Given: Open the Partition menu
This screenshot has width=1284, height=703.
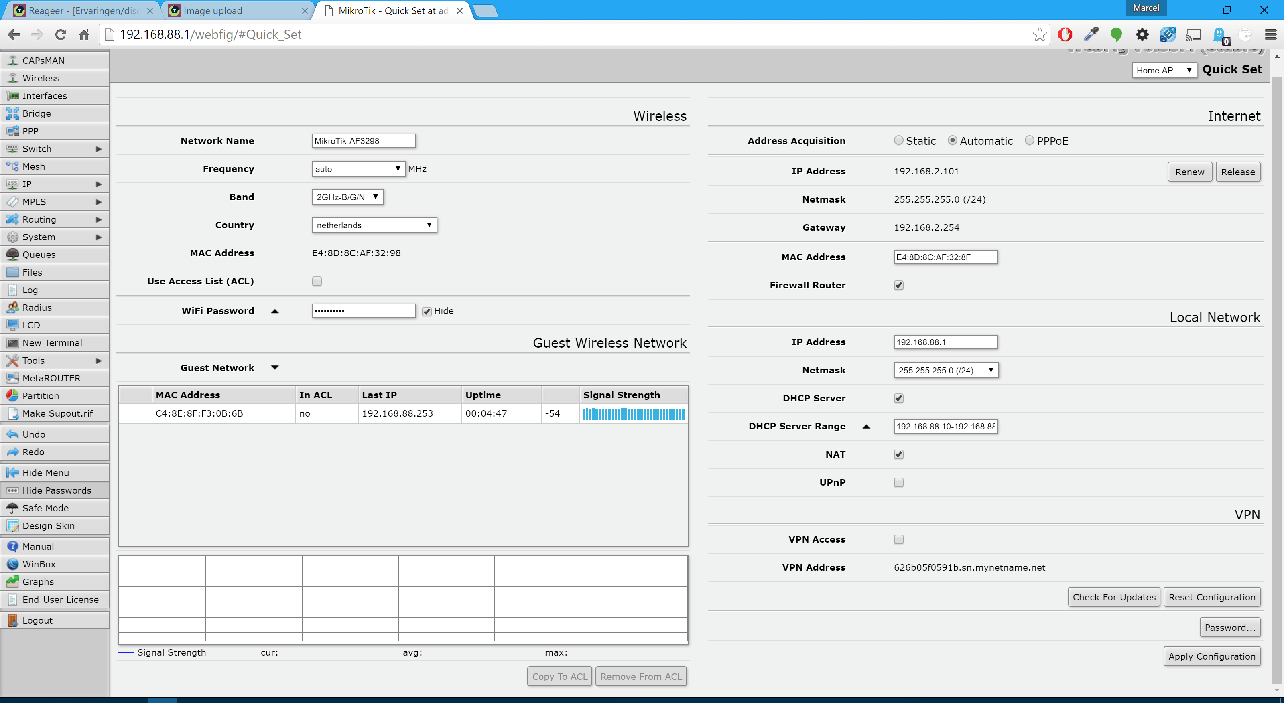Looking at the screenshot, I should click(55, 395).
